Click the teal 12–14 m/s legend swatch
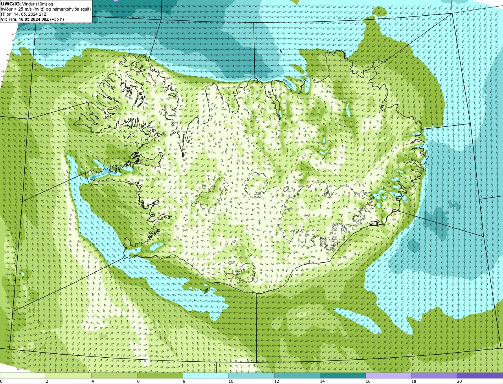This screenshot has width=503, height=384. coord(297,376)
